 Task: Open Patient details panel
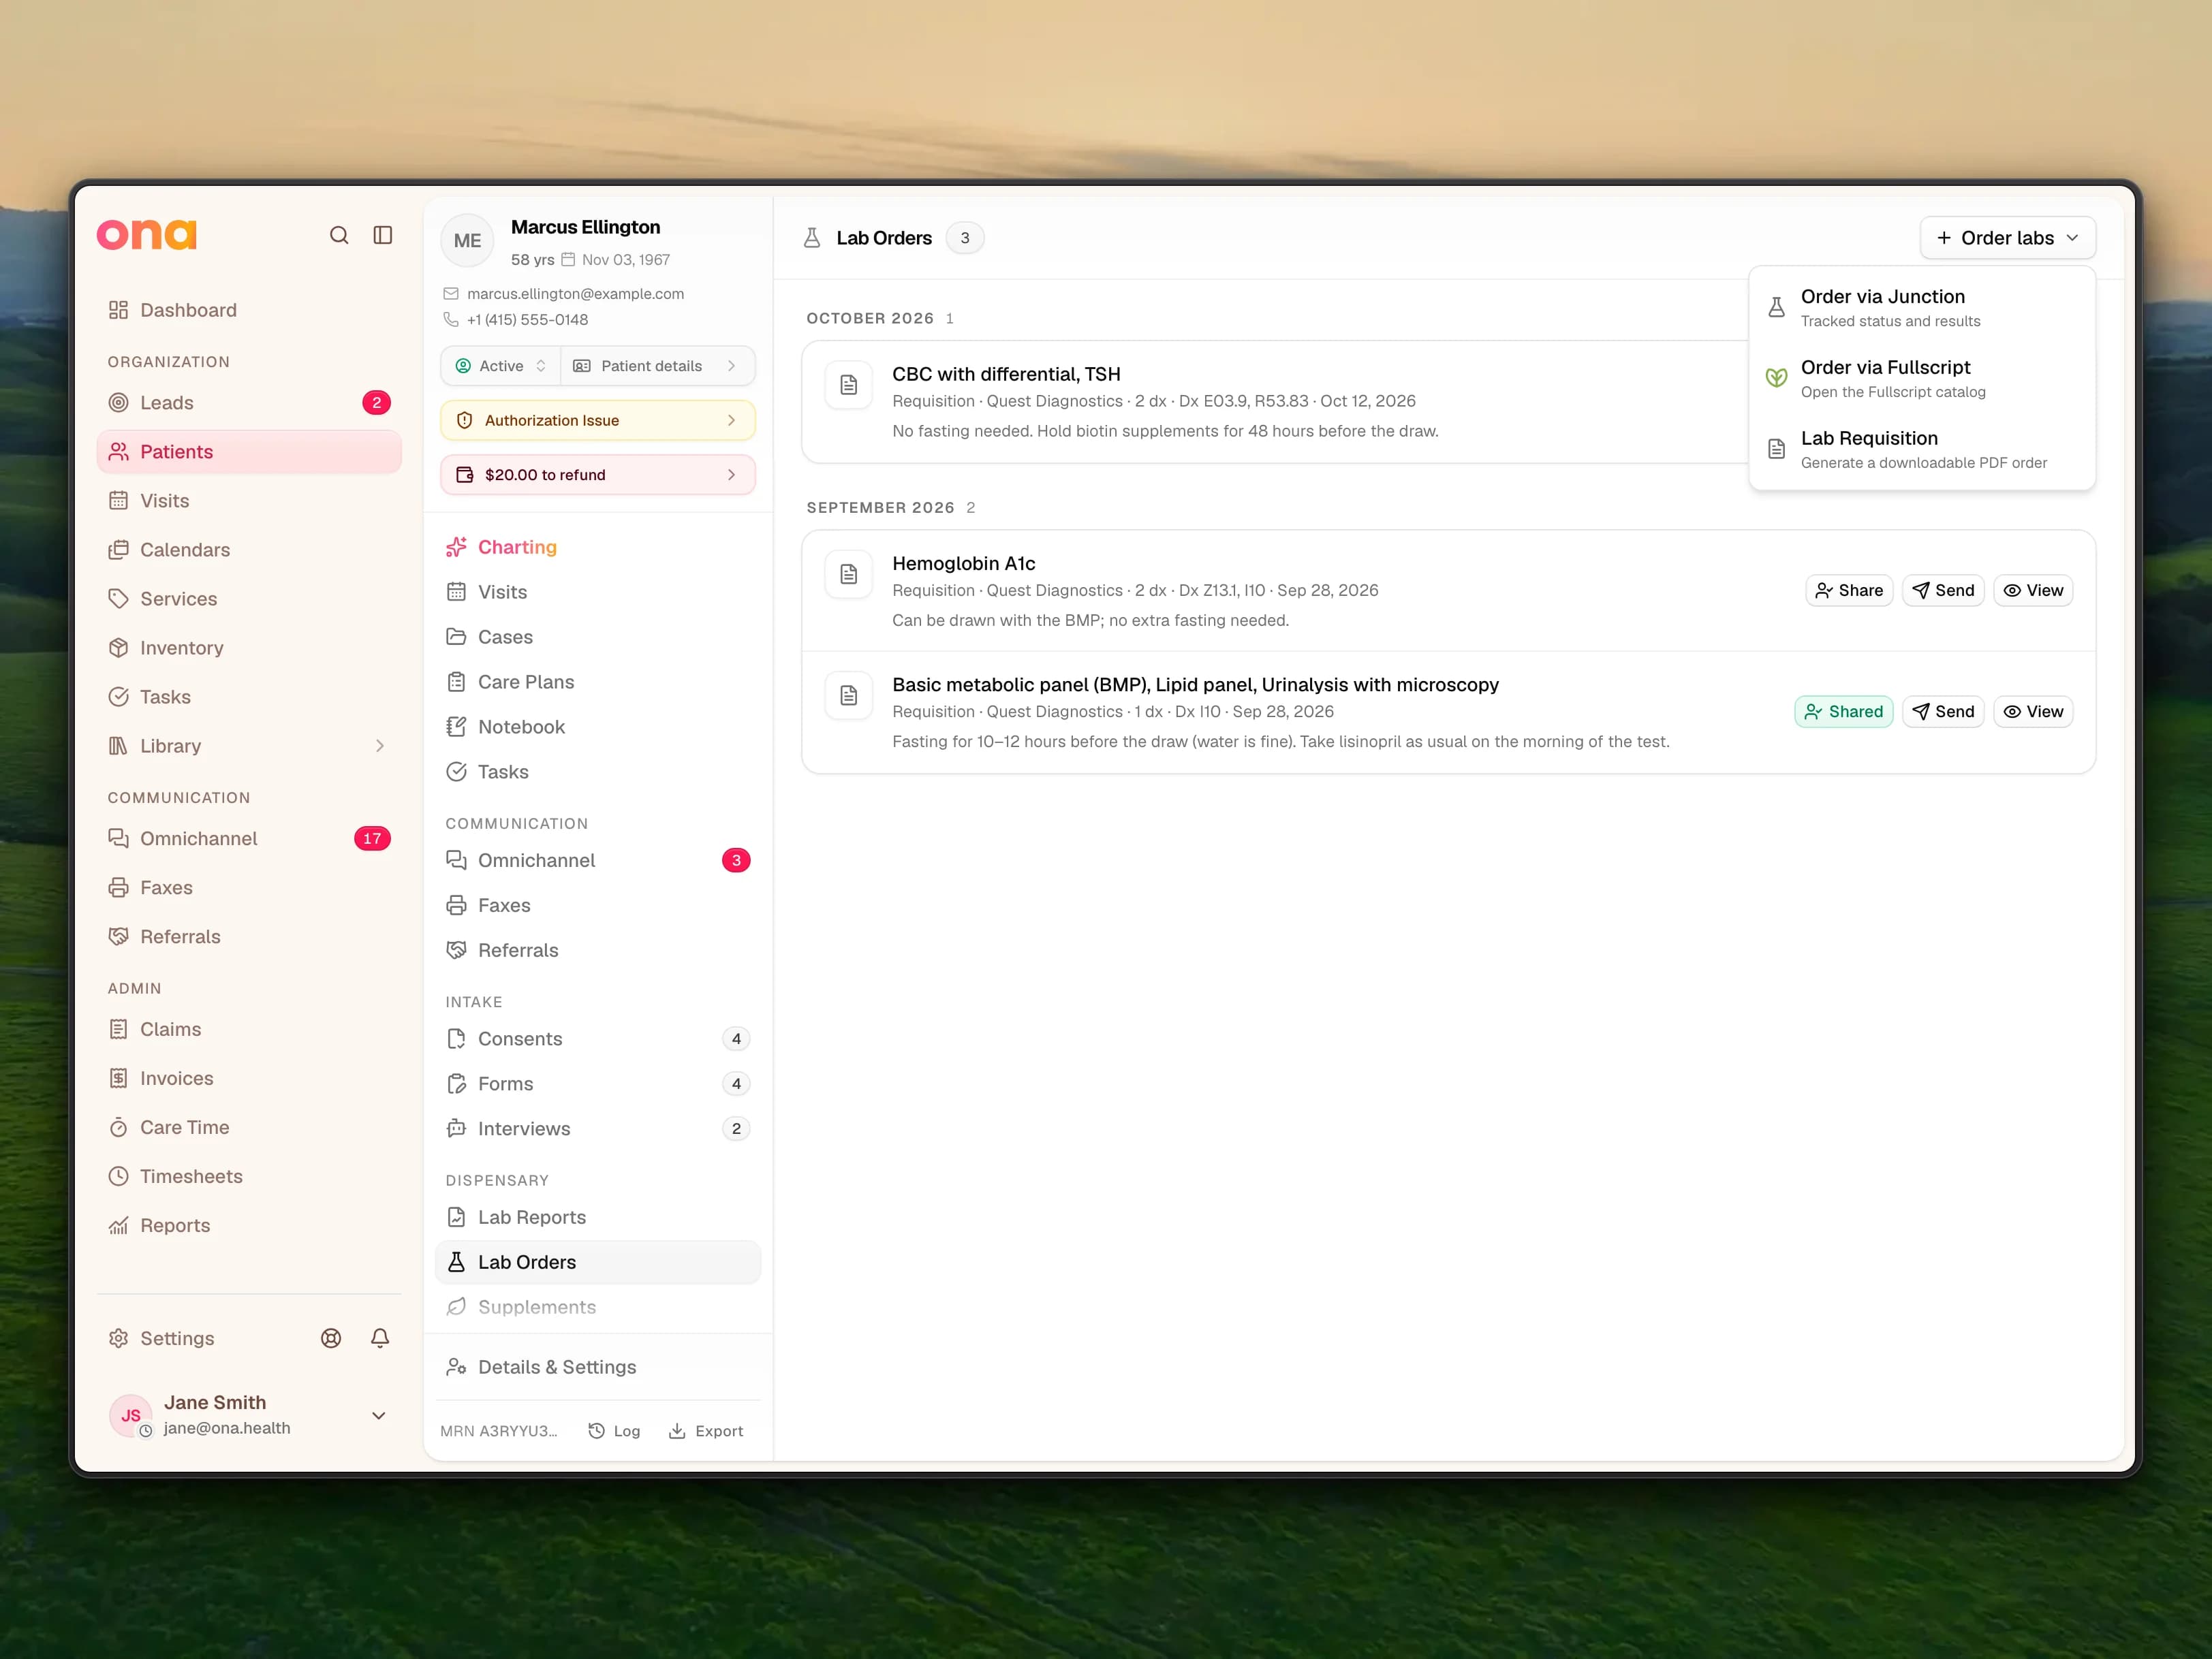tap(657, 366)
